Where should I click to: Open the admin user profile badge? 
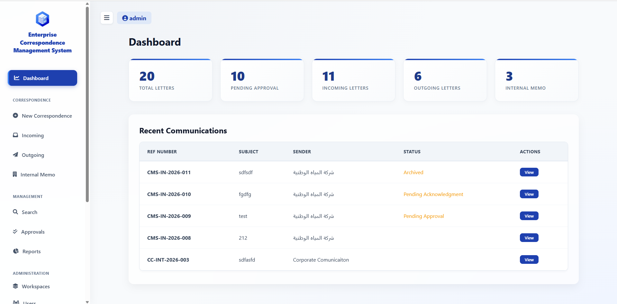pyautogui.click(x=134, y=18)
